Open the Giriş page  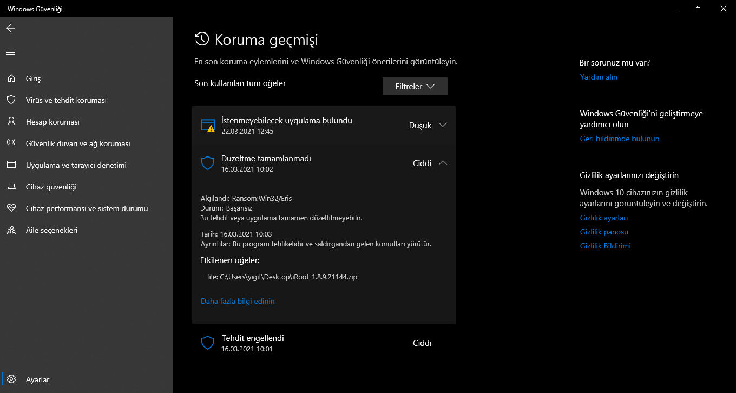click(87, 78)
